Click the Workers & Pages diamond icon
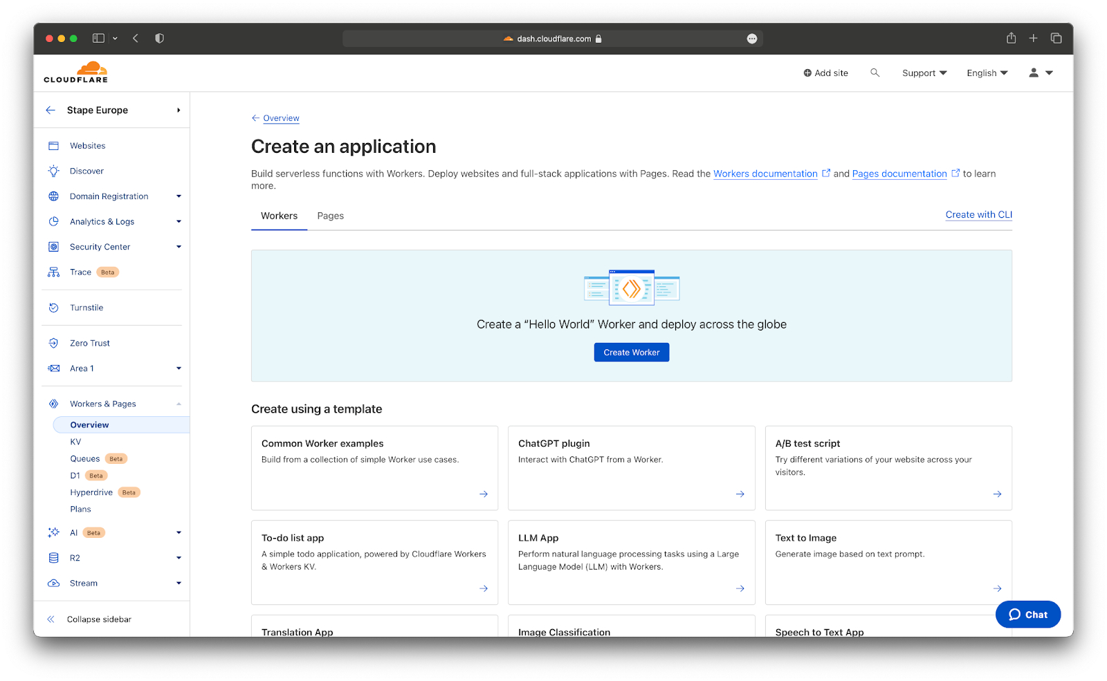 tap(53, 404)
